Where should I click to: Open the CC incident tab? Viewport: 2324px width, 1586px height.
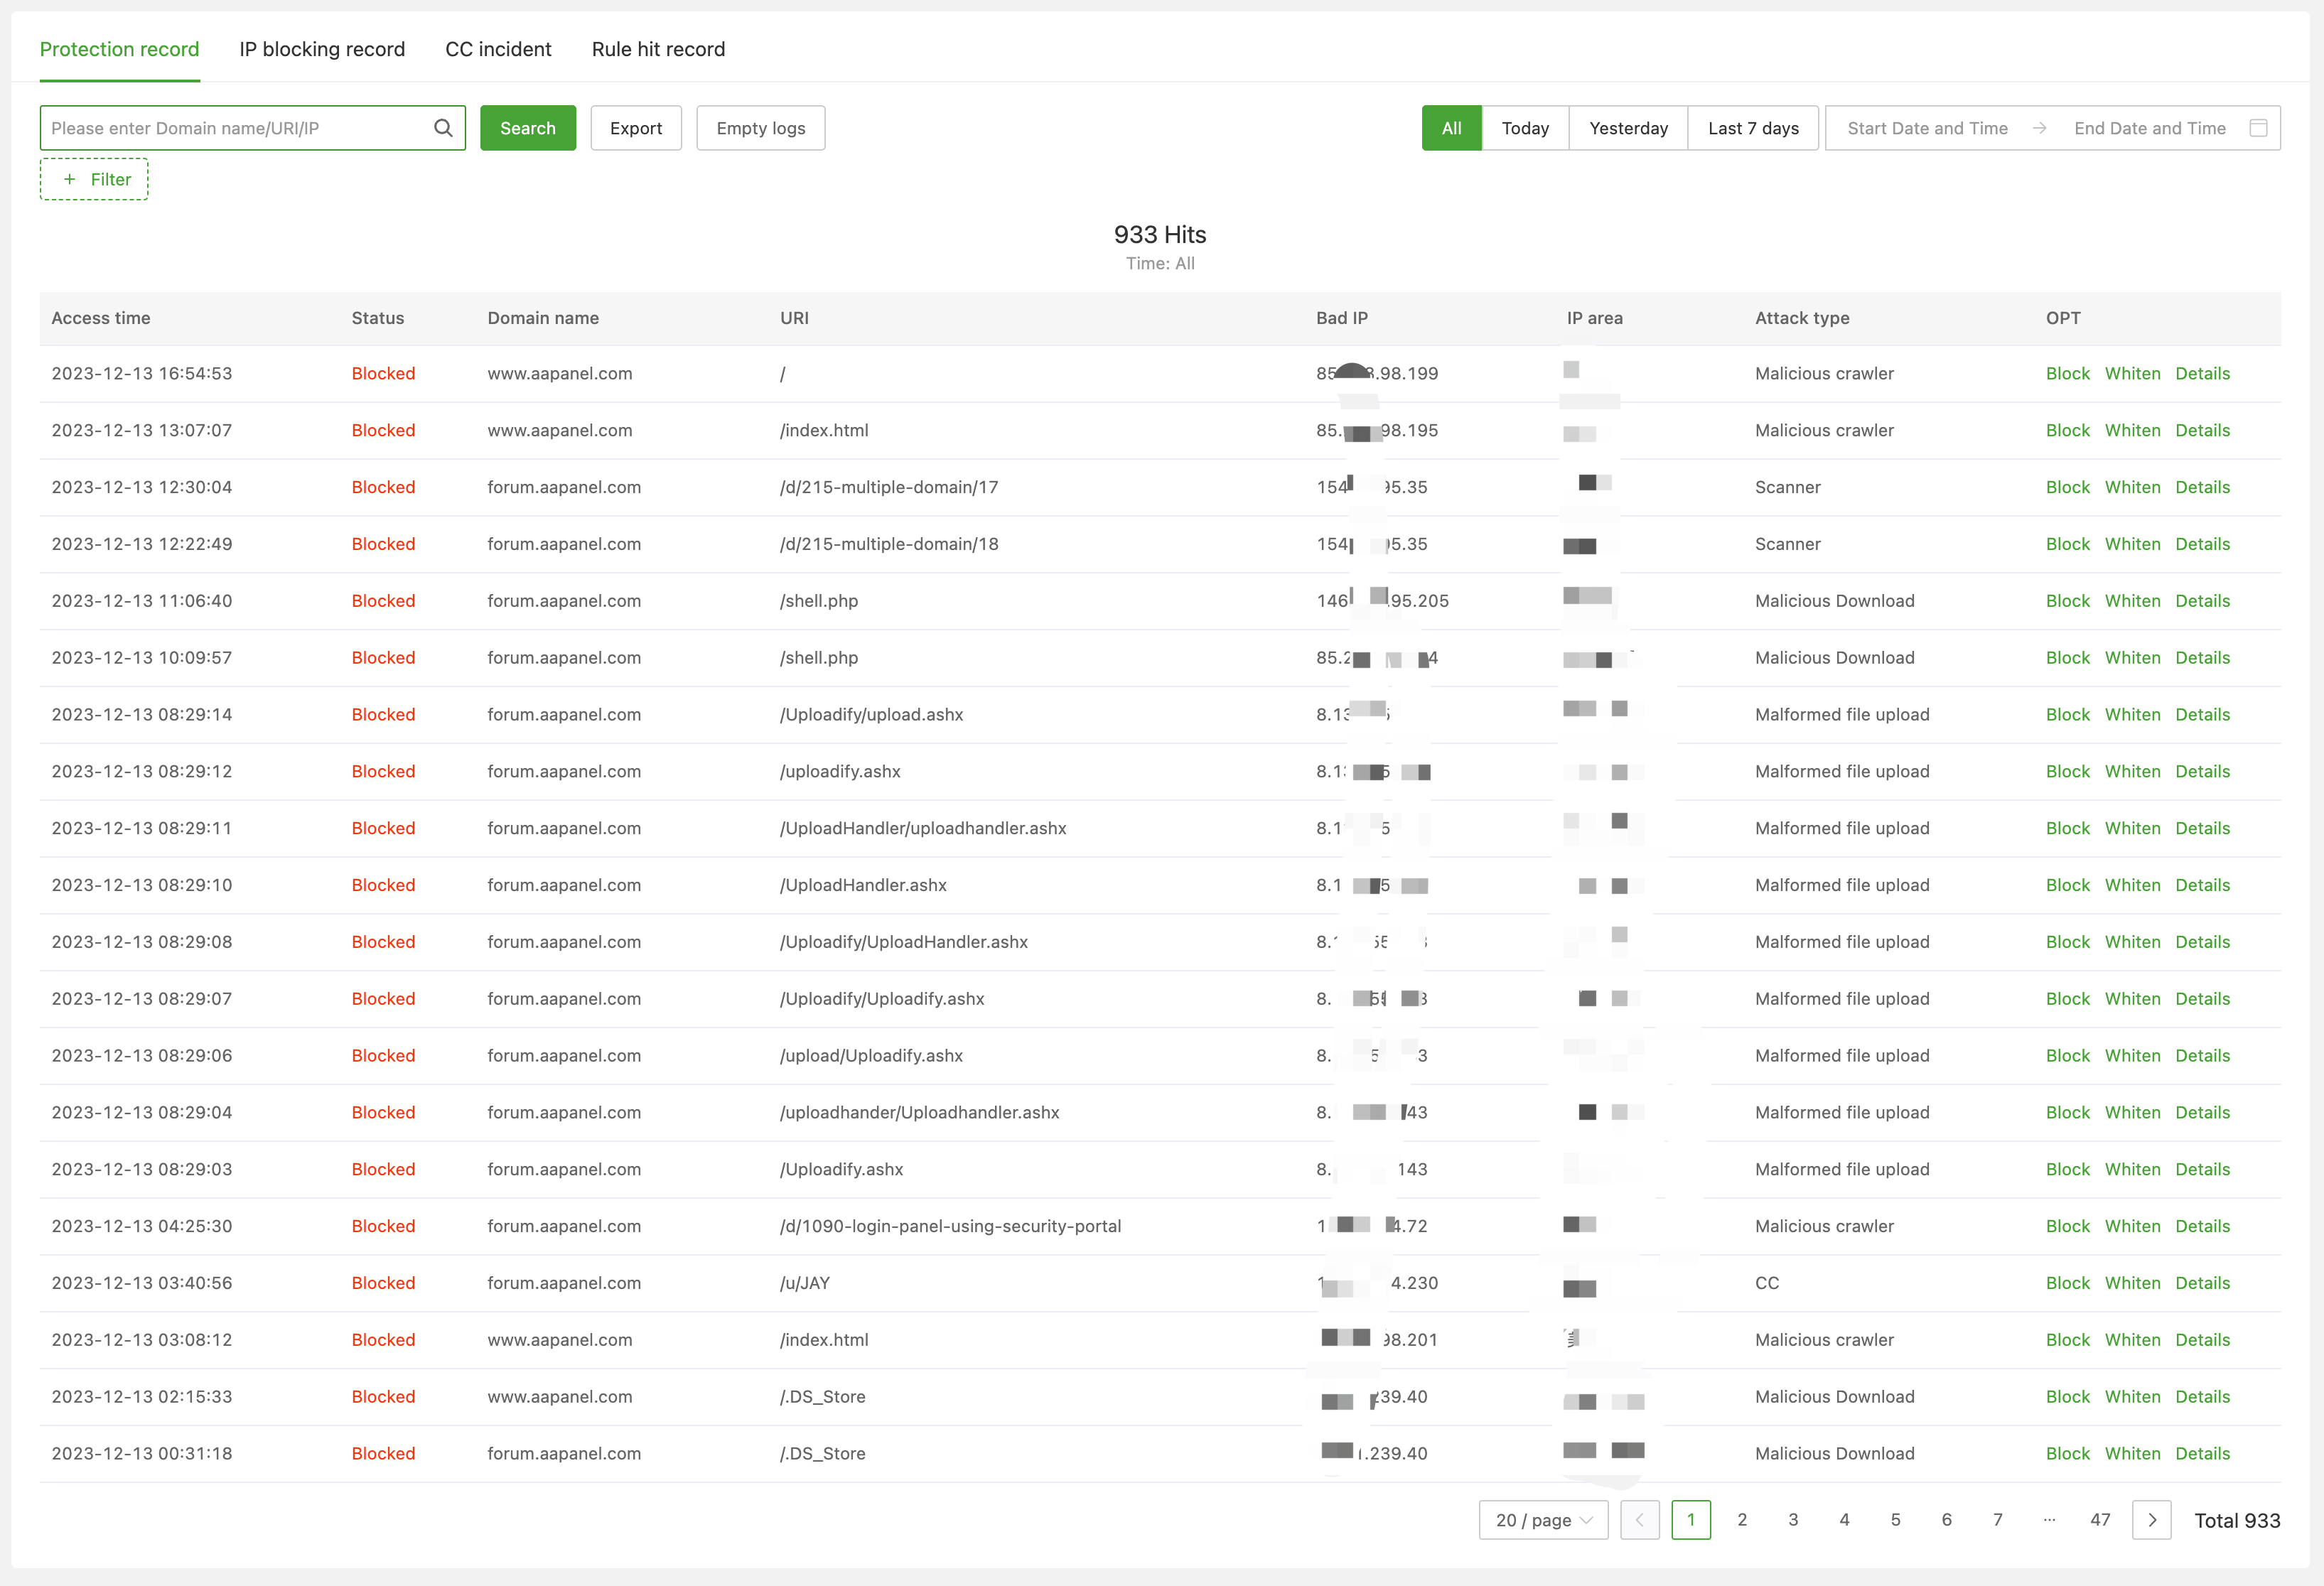498,49
